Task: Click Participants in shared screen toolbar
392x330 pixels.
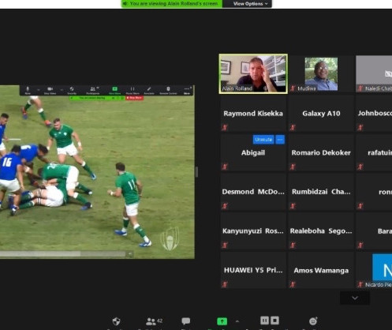Action: [93, 90]
